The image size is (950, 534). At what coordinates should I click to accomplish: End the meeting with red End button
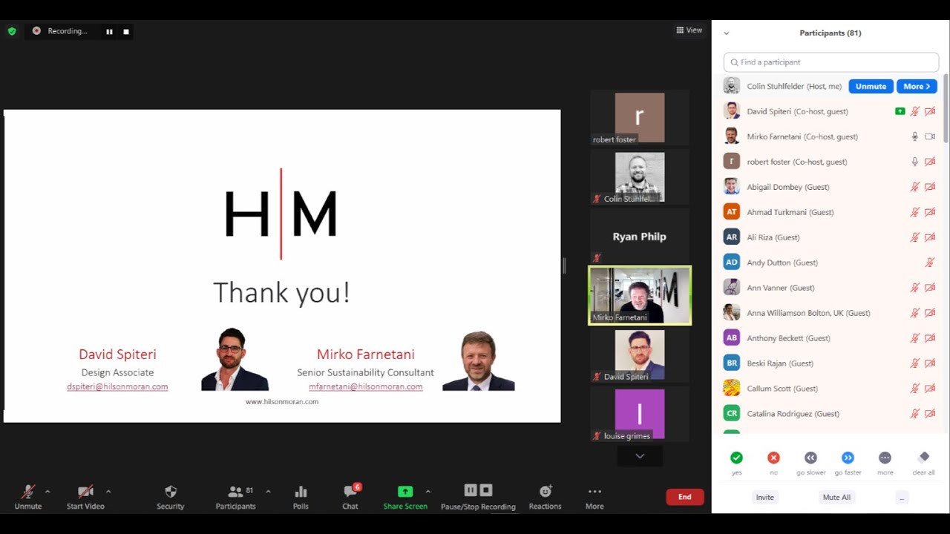tap(684, 497)
